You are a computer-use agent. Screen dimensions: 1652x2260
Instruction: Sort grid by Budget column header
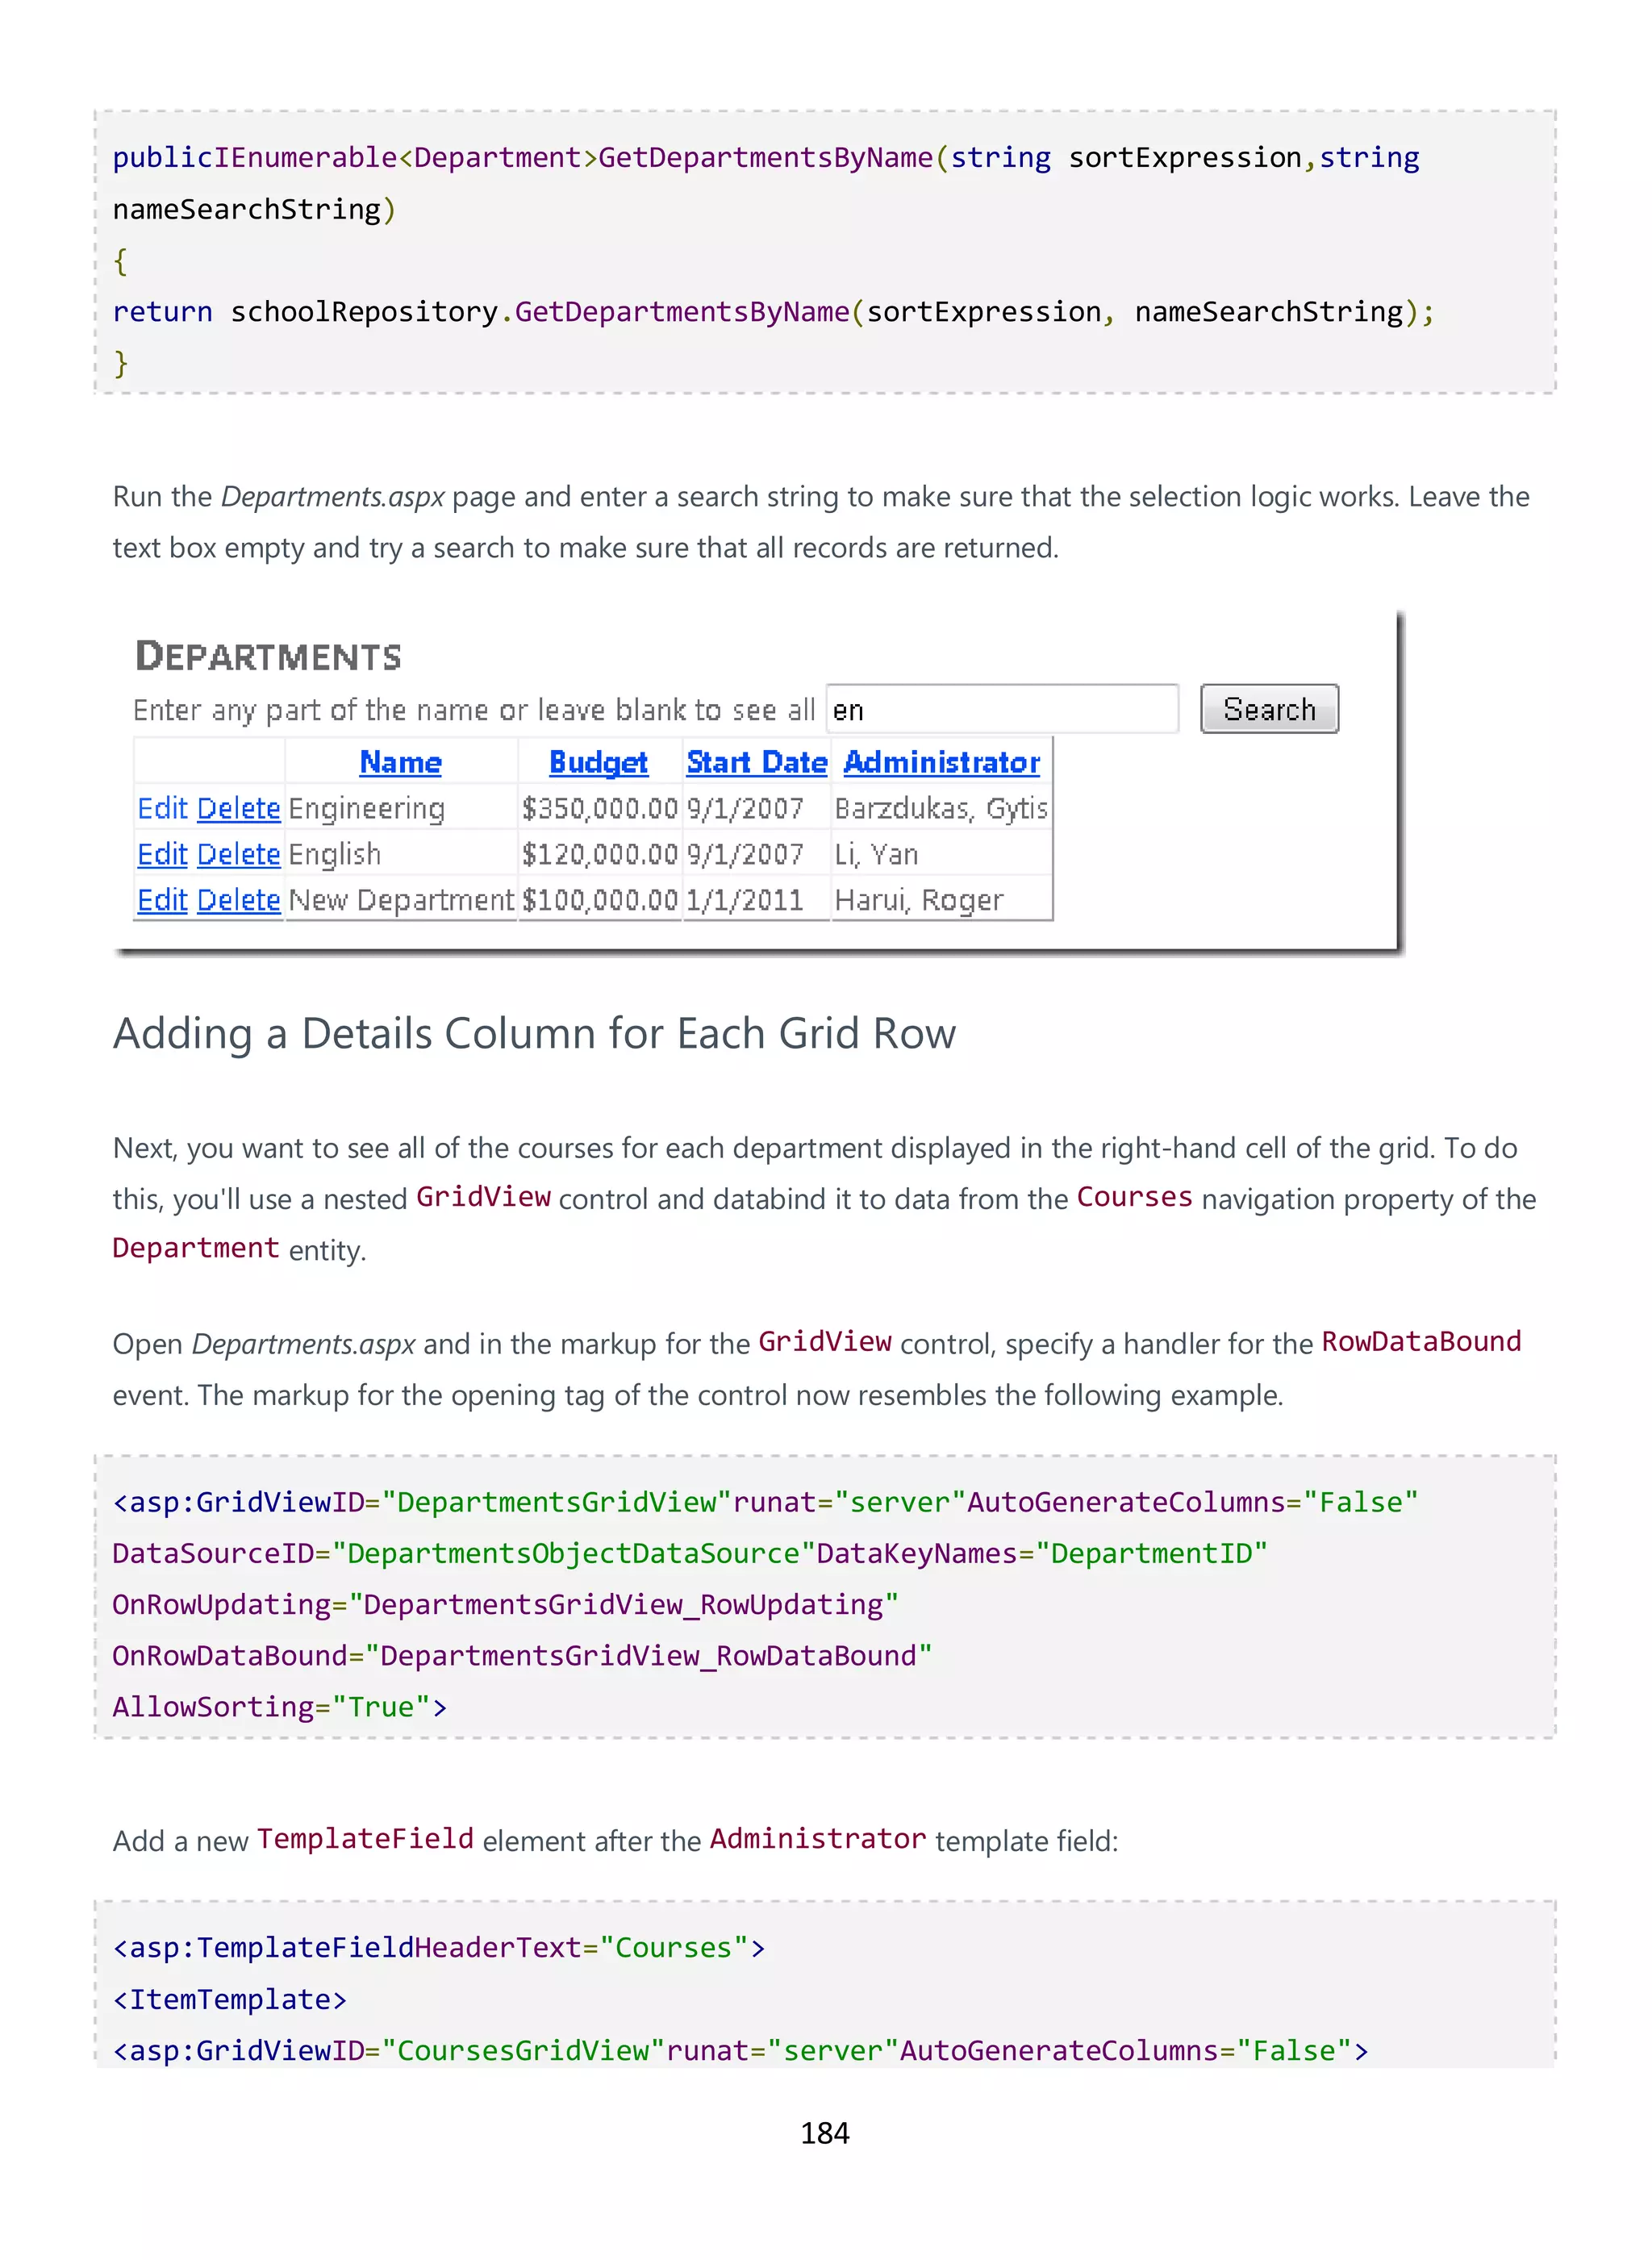point(598,762)
